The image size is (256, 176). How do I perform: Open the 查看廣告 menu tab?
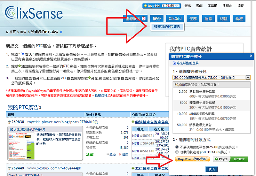135,19
